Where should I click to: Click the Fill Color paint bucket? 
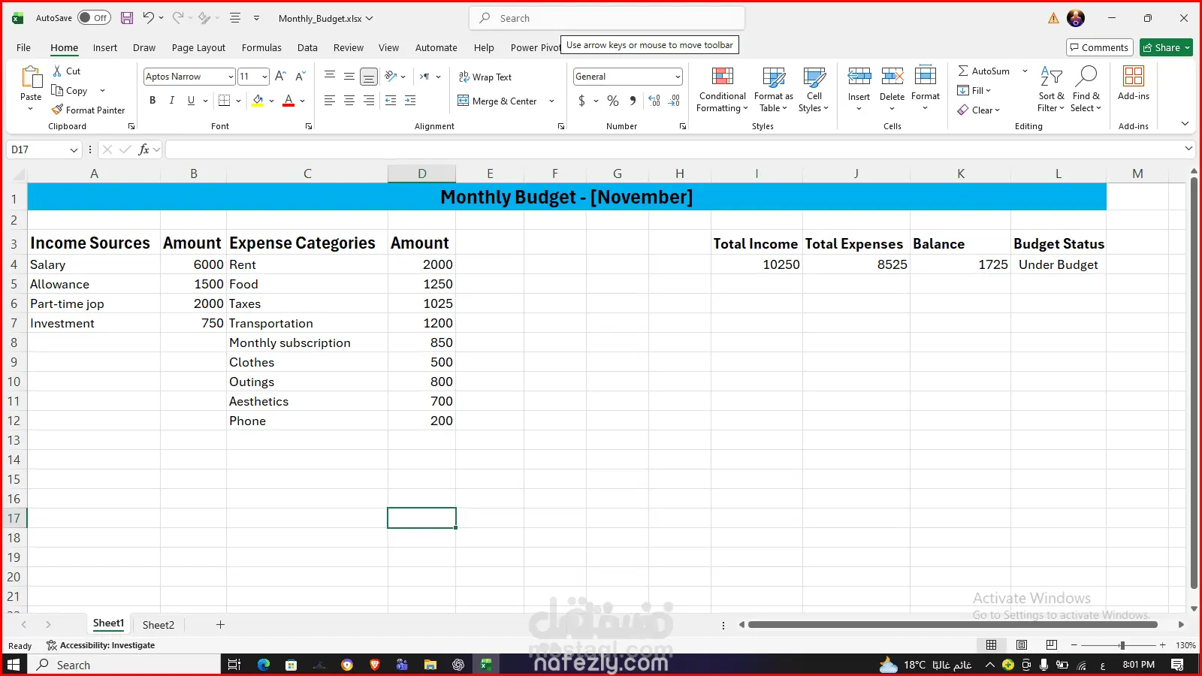tap(258, 101)
